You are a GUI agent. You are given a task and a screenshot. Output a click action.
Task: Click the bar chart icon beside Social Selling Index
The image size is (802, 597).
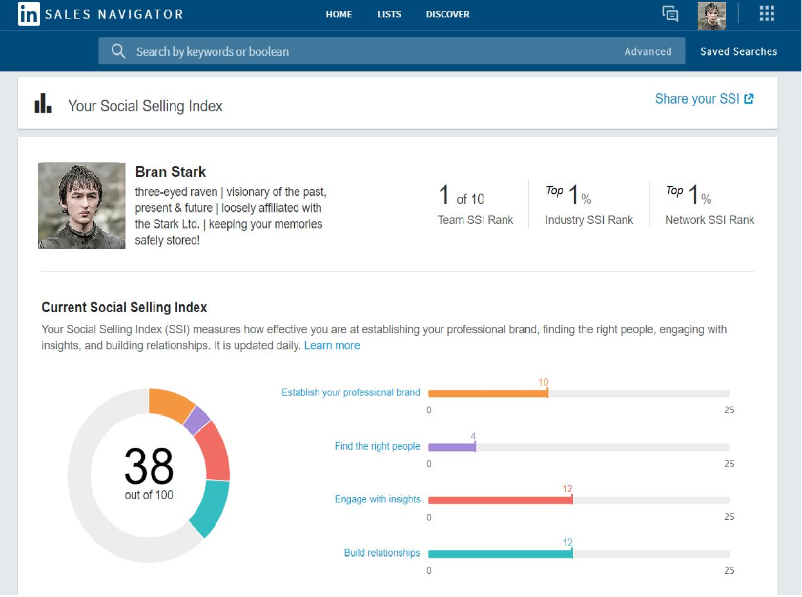click(42, 104)
